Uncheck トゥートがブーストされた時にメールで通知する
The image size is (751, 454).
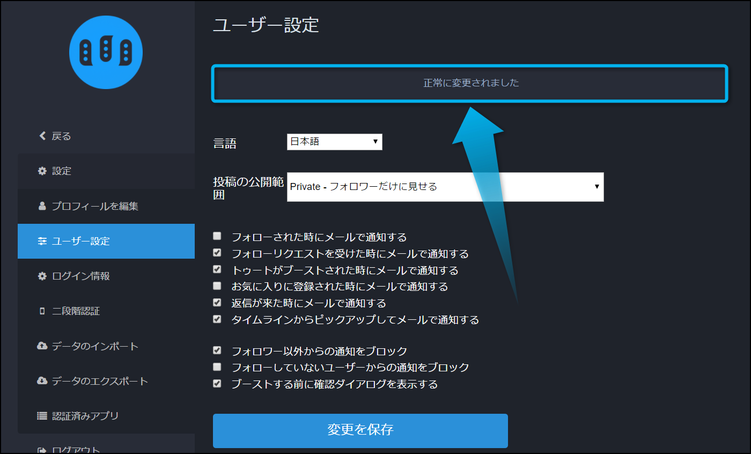(217, 269)
